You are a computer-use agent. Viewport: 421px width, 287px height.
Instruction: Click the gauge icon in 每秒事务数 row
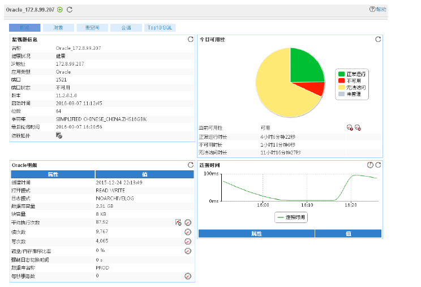pyautogui.click(x=188, y=276)
